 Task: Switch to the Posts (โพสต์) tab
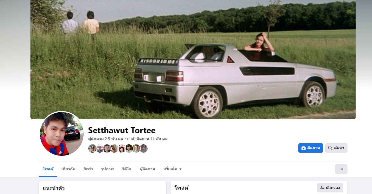(x=48, y=169)
